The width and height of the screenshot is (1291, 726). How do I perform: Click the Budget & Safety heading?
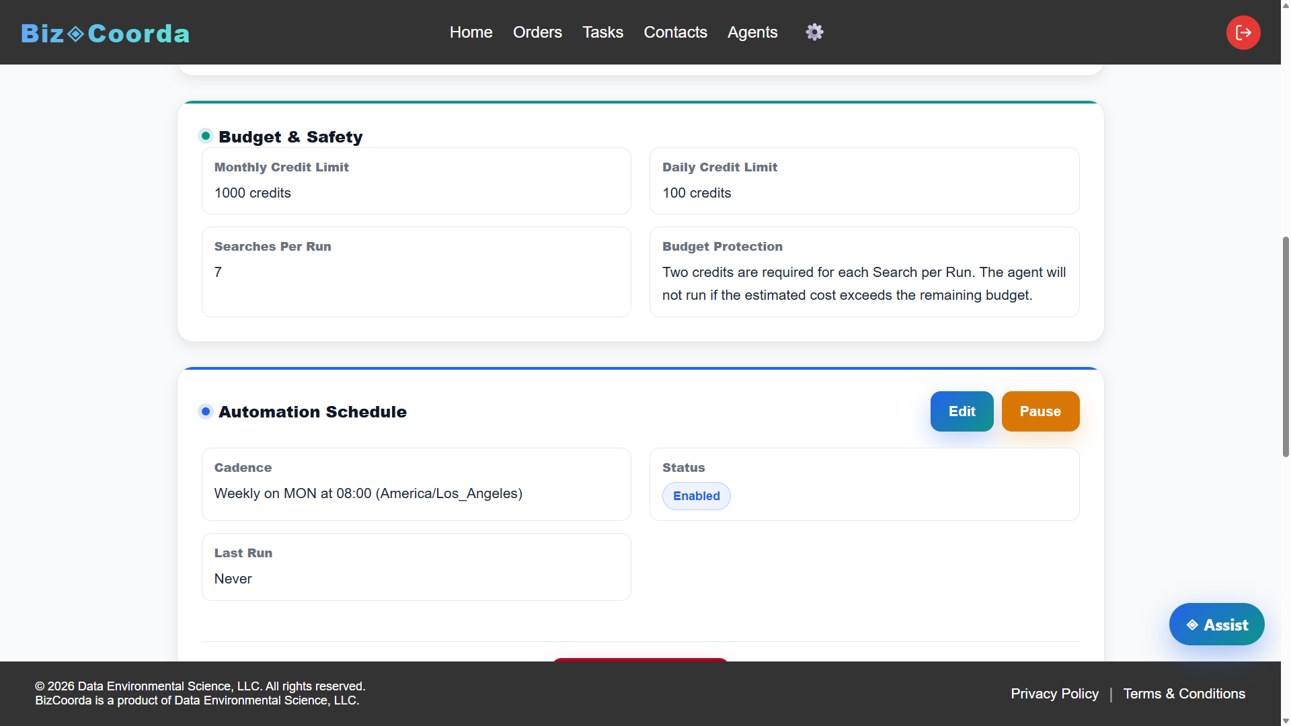[x=290, y=136]
